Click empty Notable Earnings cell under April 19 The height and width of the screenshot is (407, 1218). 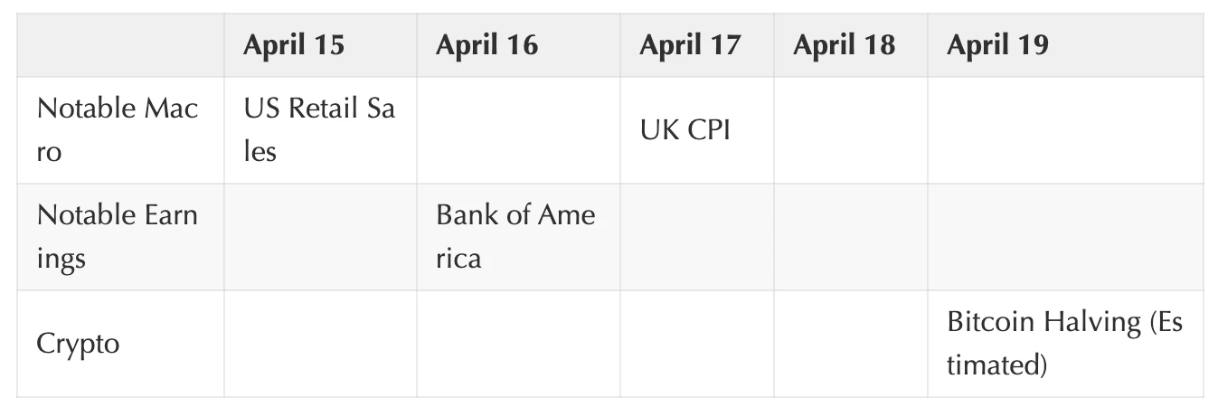coord(1065,237)
